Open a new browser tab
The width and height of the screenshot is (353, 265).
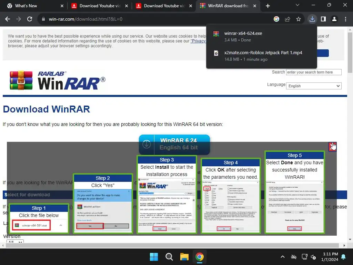pyautogui.click(x=268, y=6)
